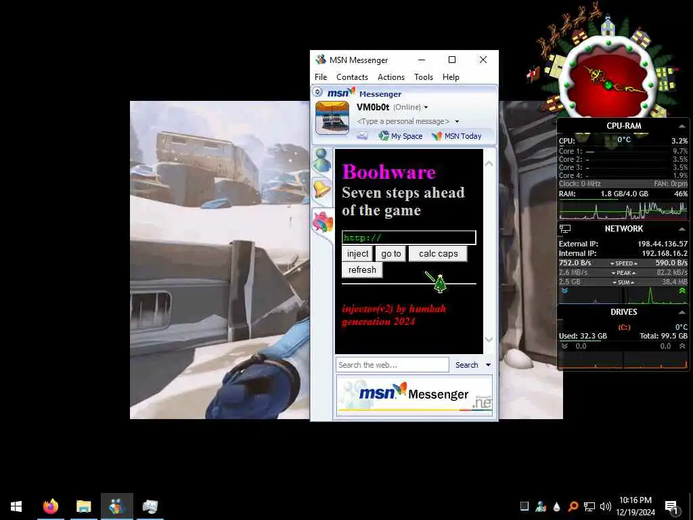
Task: Click the taskbar clock showing 10:16 PM
Action: 635,506
